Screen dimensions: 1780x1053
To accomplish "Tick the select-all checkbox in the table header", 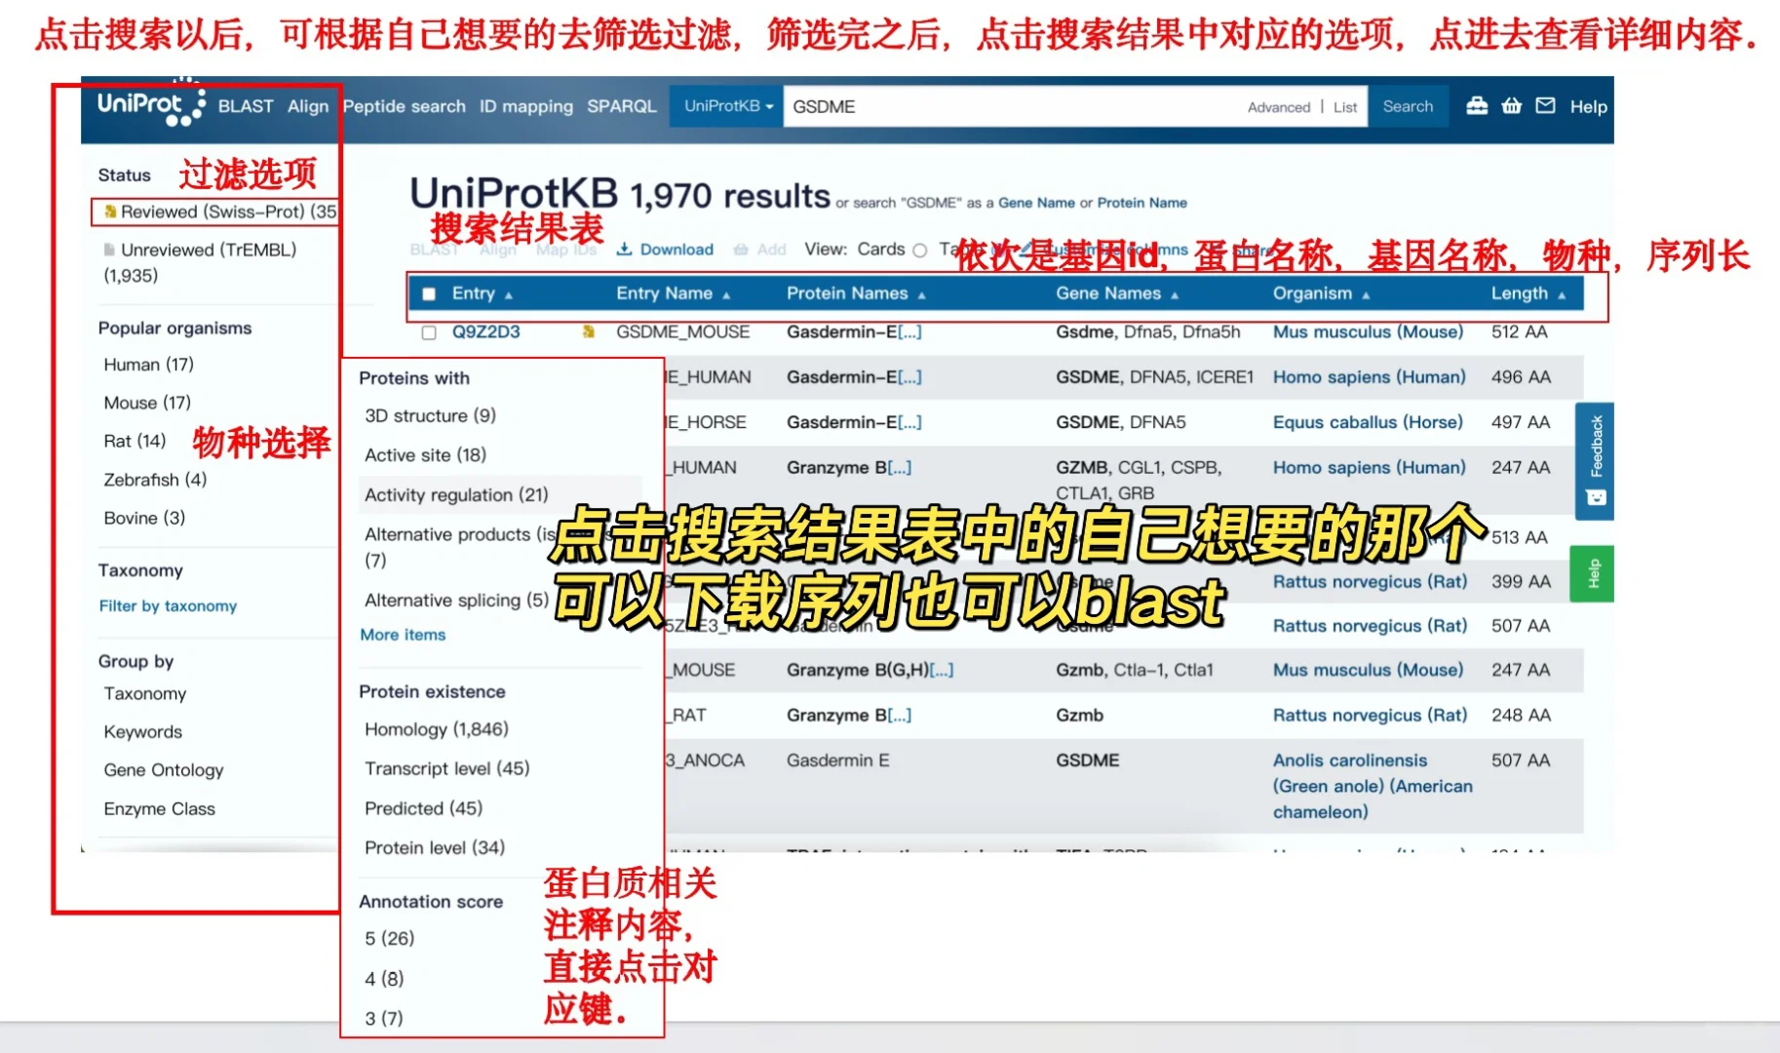I will pyautogui.click(x=429, y=293).
